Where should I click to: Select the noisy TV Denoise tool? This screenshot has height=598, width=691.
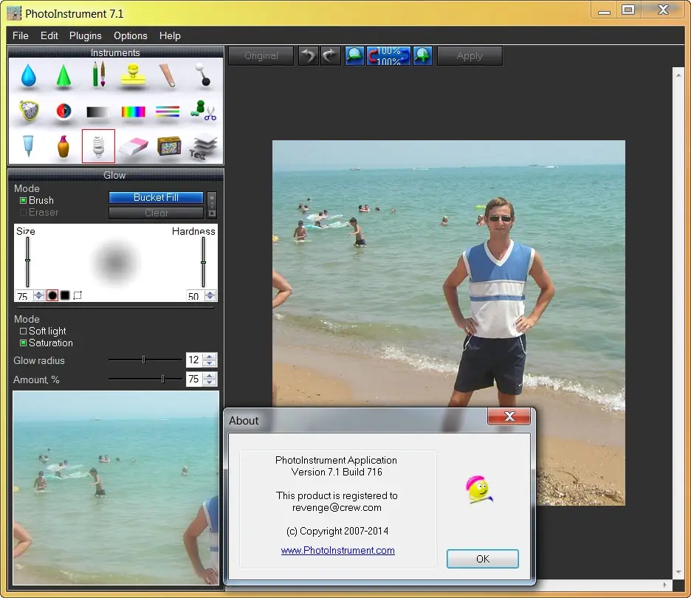(169, 146)
